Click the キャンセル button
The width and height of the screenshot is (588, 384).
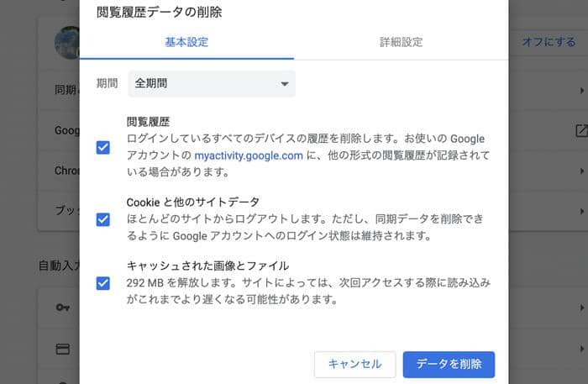click(x=355, y=364)
